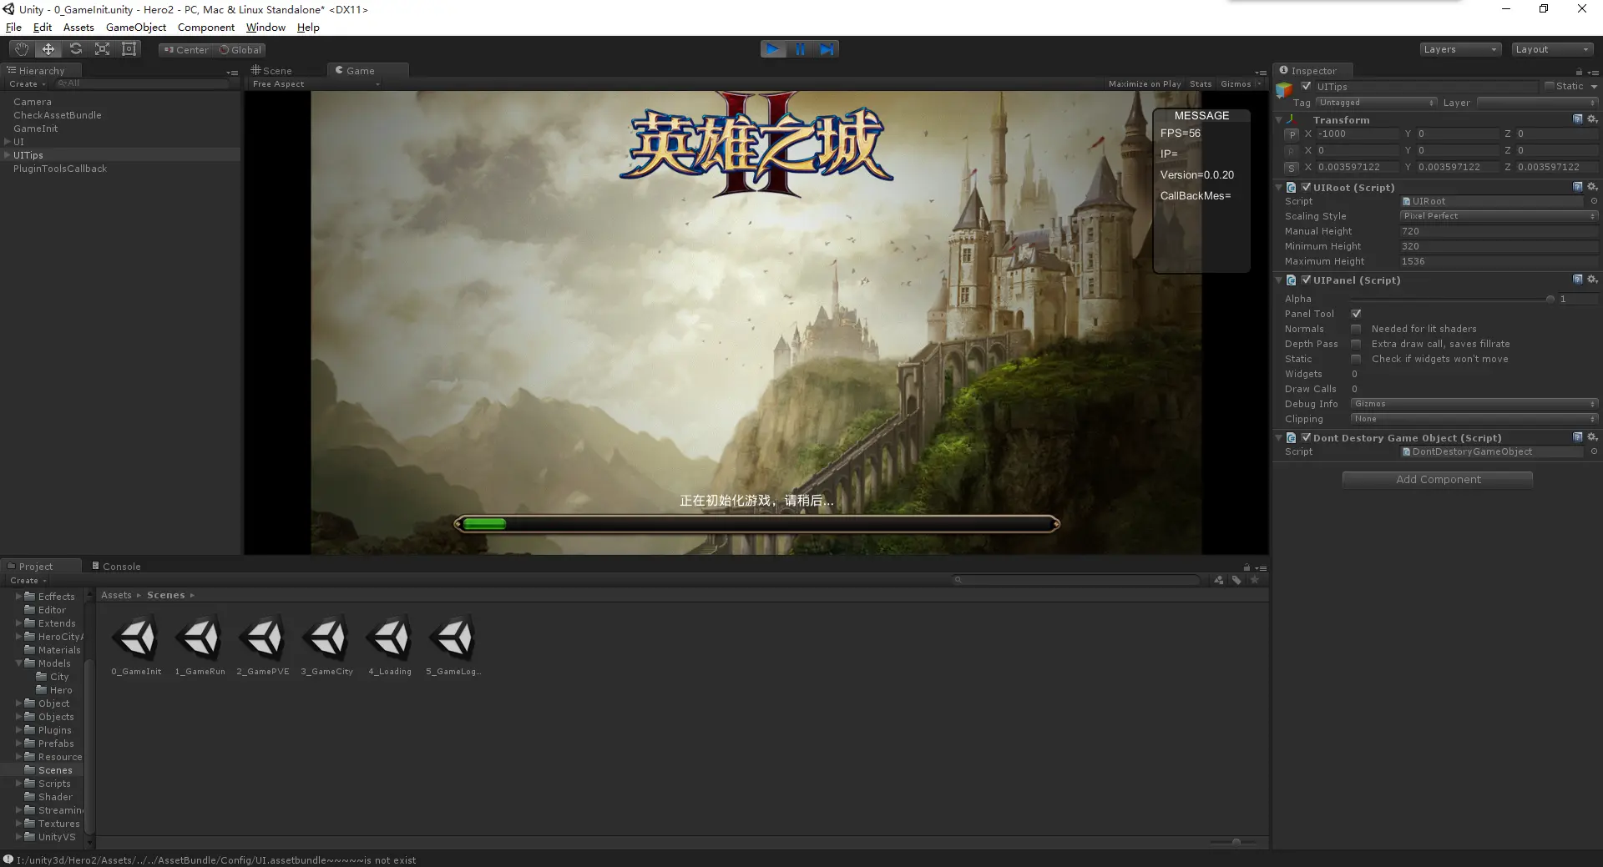The image size is (1603, 867).
Task: Collapse the Models folder in Project
Action: click(18, 663)
